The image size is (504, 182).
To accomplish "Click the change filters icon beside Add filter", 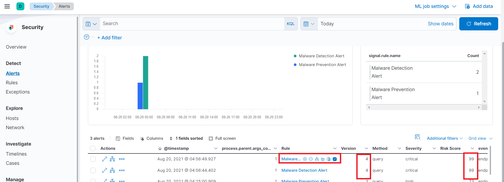I will [87, 37].
